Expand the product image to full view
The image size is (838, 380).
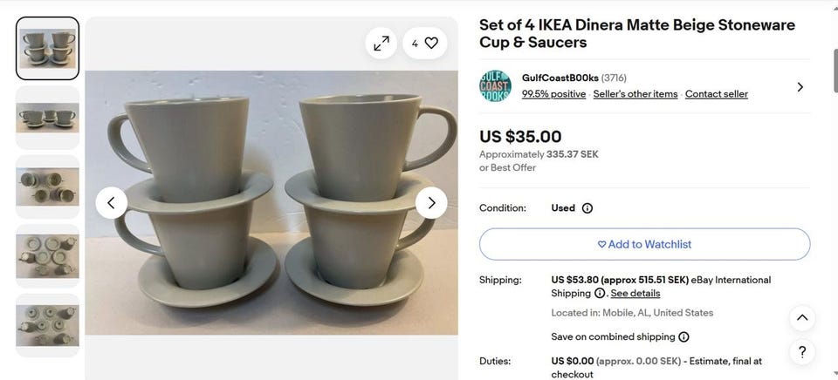(x=381, y=43)
